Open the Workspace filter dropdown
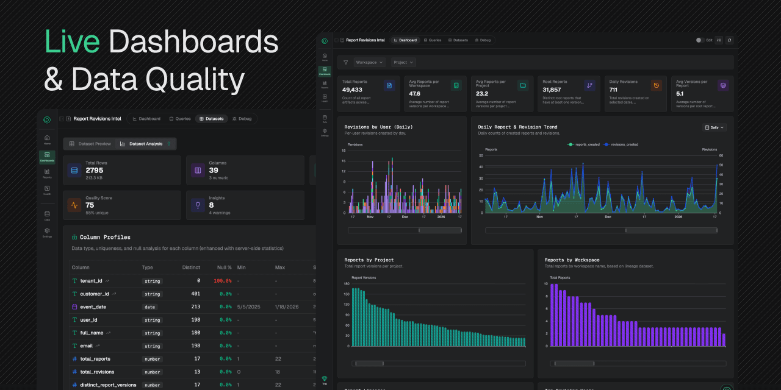The image size is (781, 390). pos(370,62)
